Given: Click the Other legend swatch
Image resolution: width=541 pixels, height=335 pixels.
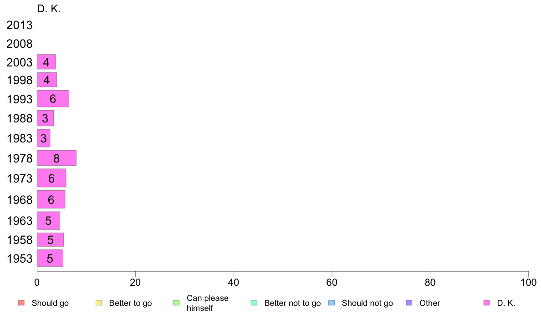Looking at the screenshot, I should [409, 303].
